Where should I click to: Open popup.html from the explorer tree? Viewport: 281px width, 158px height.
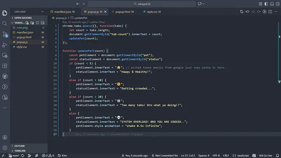[x=24, y=37]
